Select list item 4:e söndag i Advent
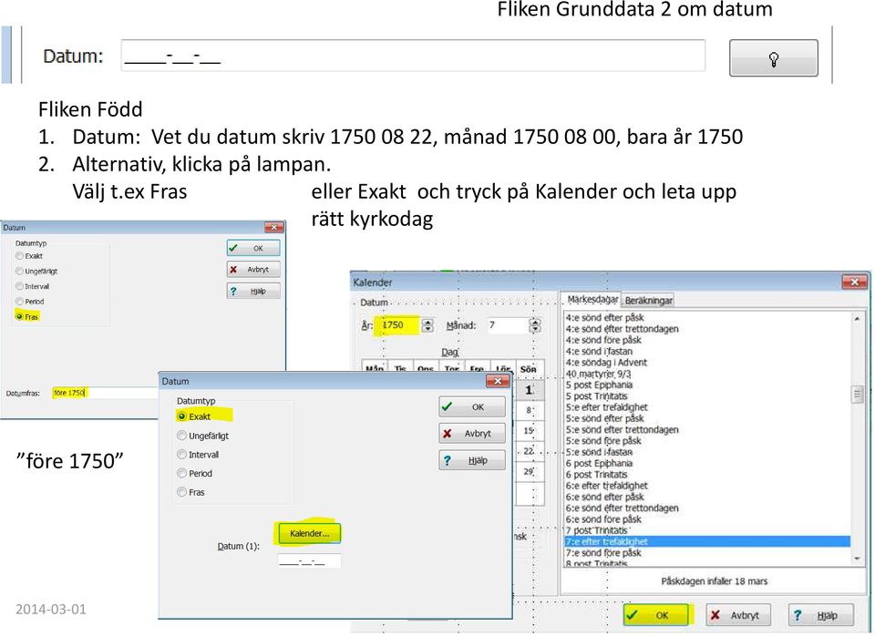Viewport: 875px width, 637px height. [x=606, y=363]
